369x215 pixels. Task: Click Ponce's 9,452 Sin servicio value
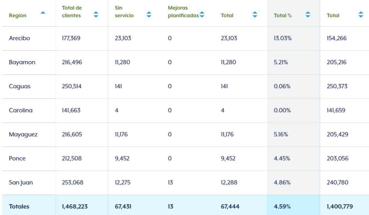(122, 158)
